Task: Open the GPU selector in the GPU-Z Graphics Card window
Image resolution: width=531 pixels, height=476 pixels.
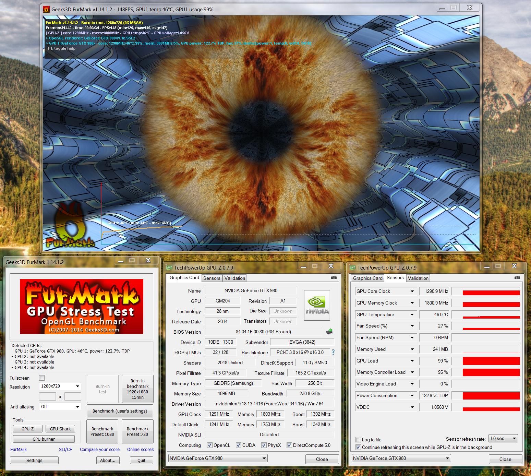Action: click(x=218, y=458)
